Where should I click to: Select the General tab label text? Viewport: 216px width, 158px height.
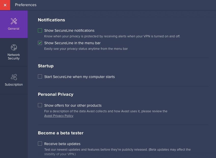(14, 29)
